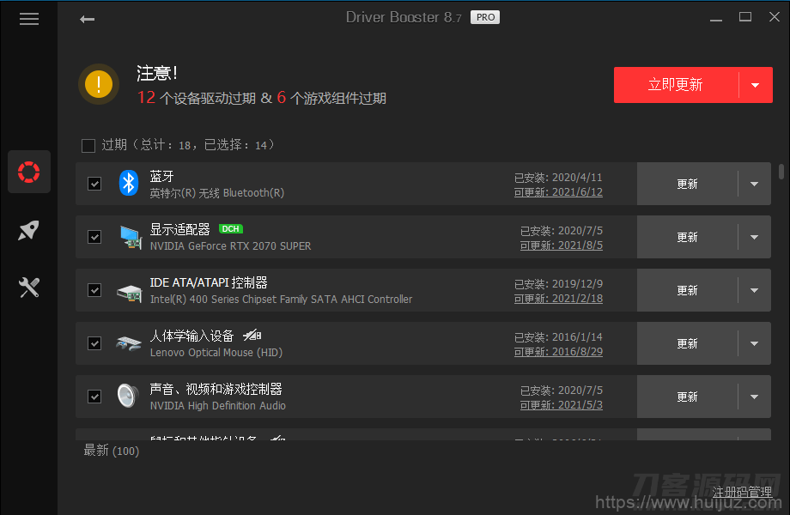Click the PRO badge in the title
Screen dimensions: 790x515
tap(485, 17)
